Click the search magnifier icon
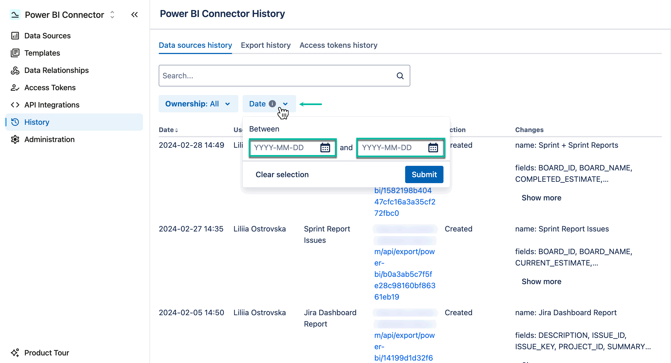Image resolution: width=671 pixels, height=363 pixels. click(400, 76)
